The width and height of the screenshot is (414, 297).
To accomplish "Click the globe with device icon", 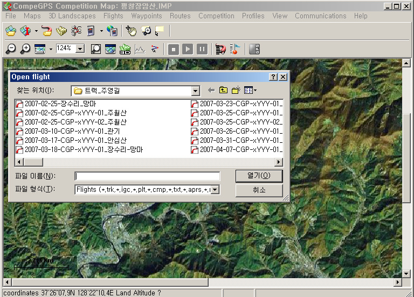I will point(112,31).
